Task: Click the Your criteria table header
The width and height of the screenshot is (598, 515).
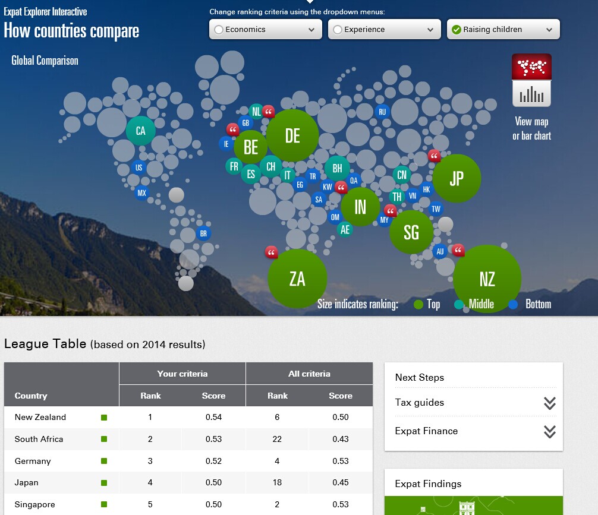Action: [182, 374]
